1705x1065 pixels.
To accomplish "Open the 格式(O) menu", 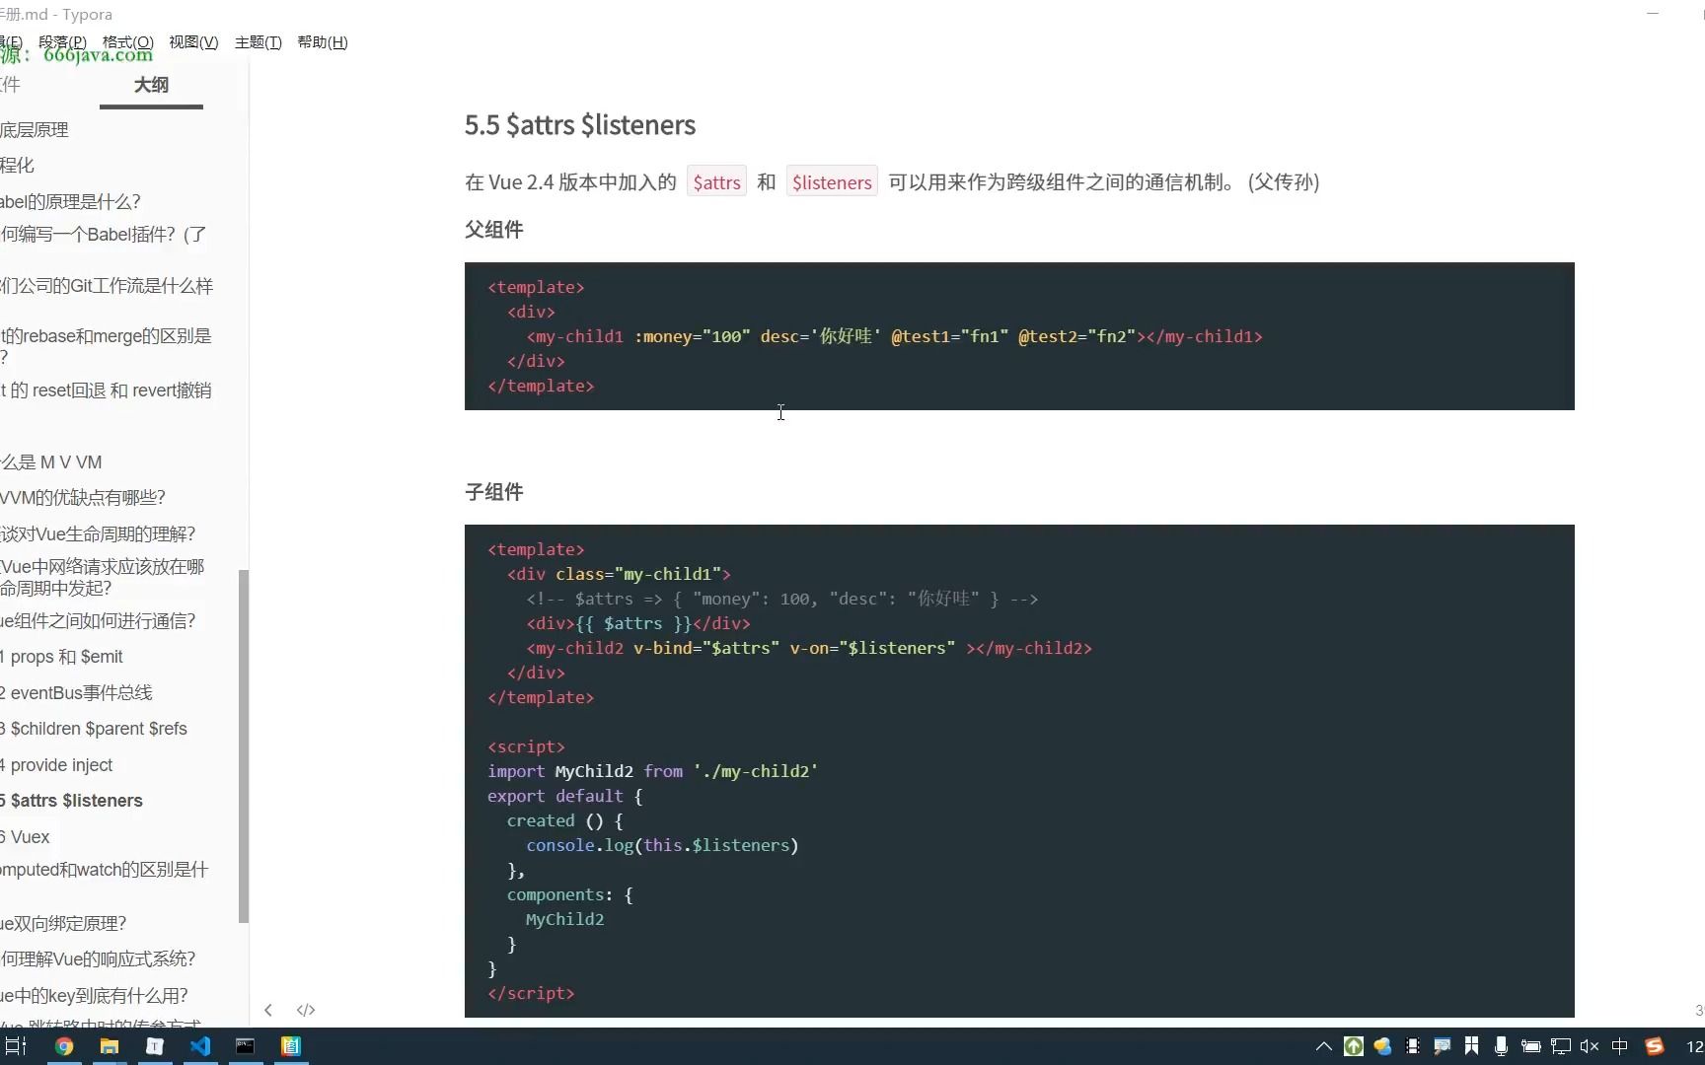I will coord(128,42).
